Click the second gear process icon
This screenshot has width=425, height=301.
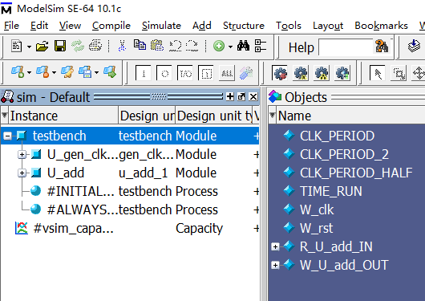301,73
